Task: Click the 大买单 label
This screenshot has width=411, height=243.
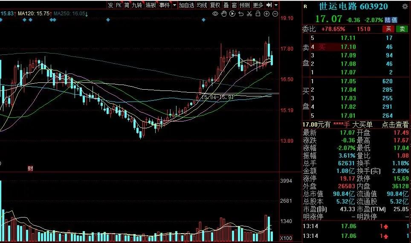Action: (x=362, y=124)
